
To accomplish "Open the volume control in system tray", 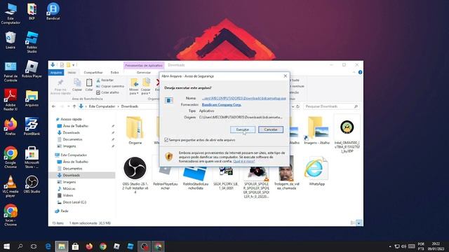I will coord(404,246).
